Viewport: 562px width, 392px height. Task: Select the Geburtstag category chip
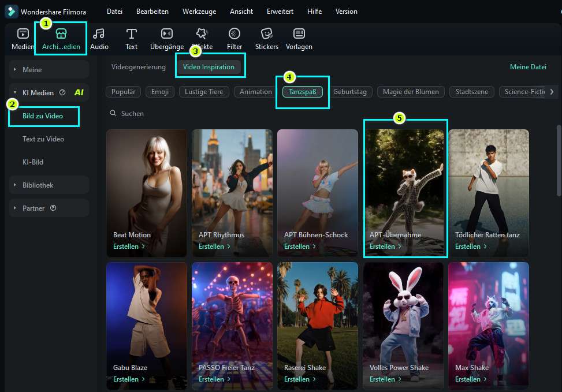tap(350, 92)
